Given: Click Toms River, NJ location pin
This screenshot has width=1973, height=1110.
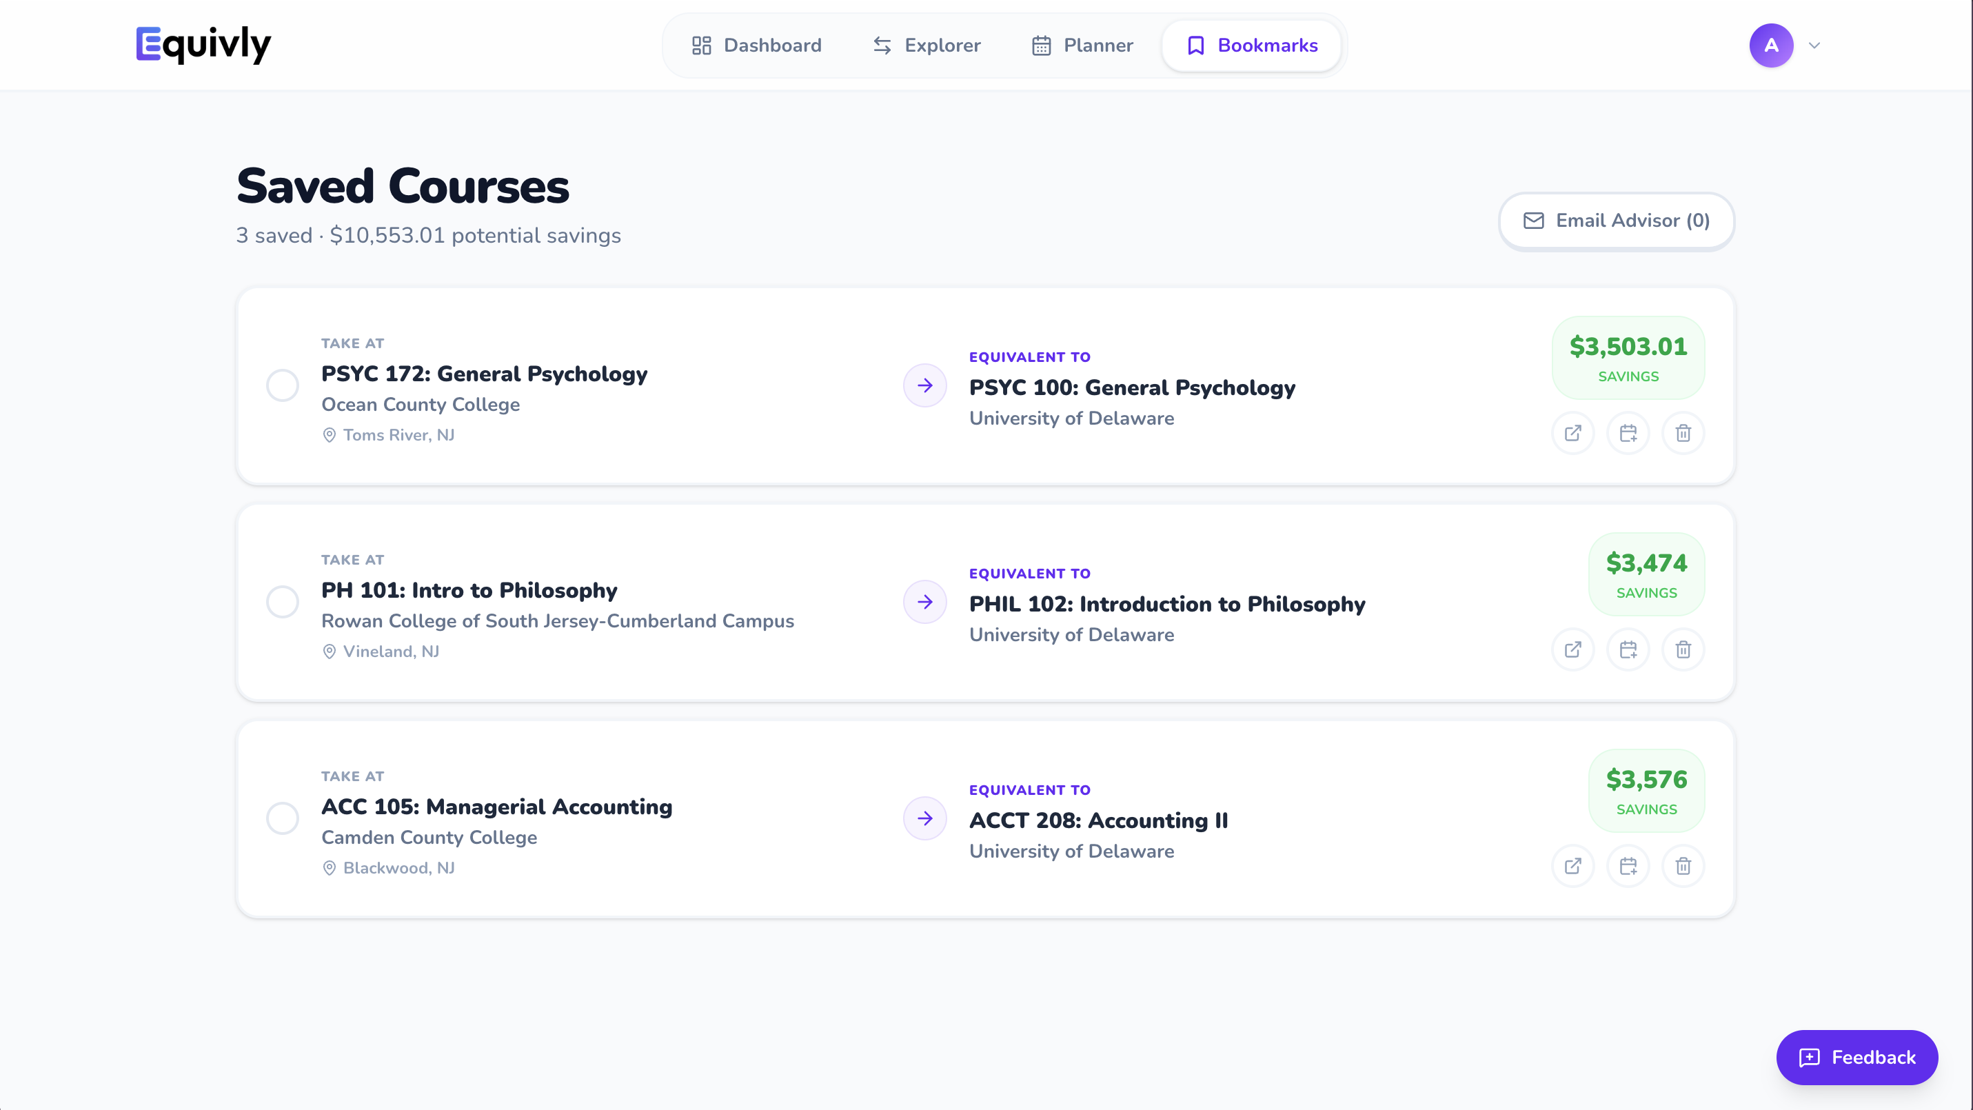Looking at the screenshot, I should (330, 435).
